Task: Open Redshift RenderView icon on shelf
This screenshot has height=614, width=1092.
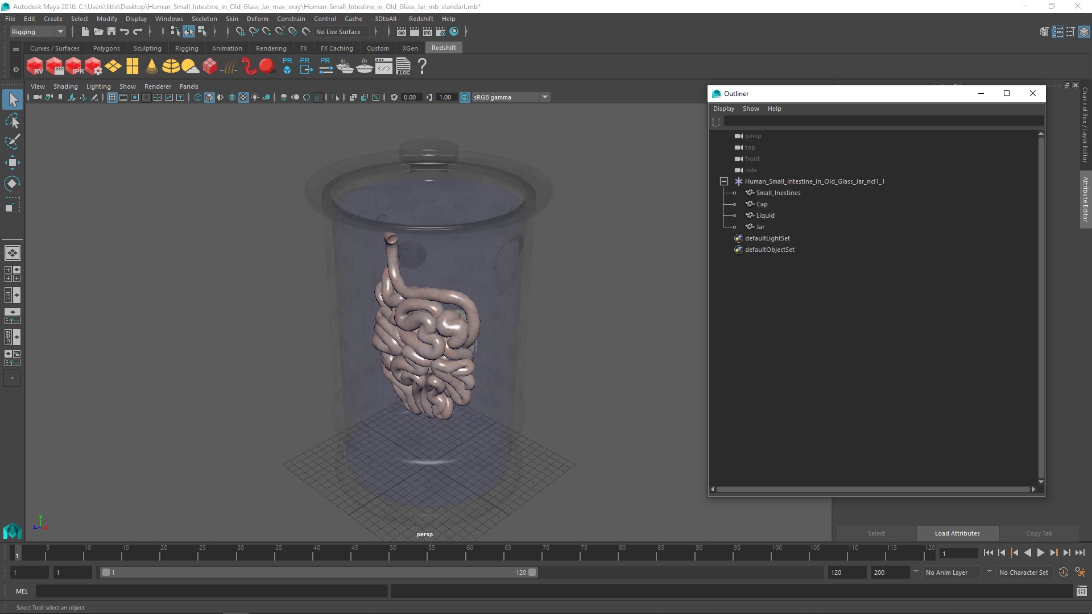Action: pos(35,67)
